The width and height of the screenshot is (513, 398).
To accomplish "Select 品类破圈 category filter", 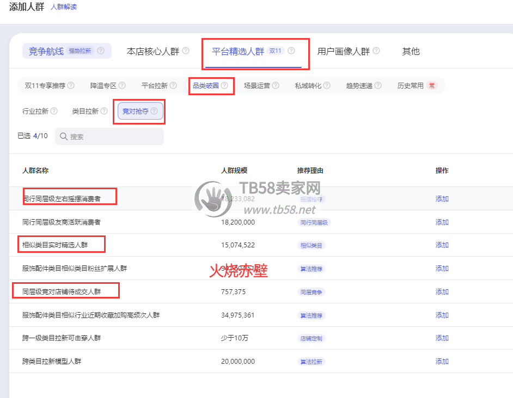I will pos(206,85).
